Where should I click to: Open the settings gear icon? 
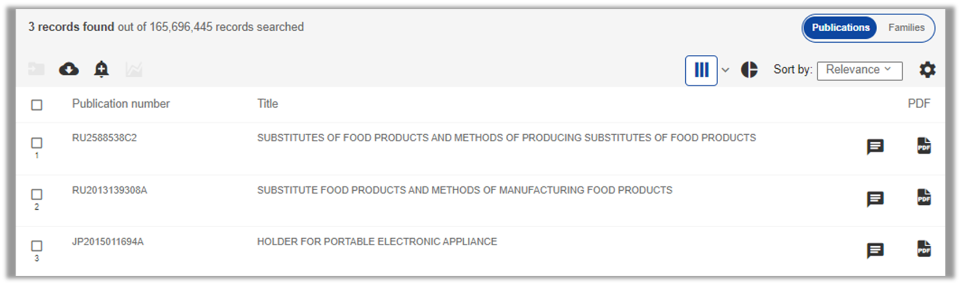pos(927,70)
